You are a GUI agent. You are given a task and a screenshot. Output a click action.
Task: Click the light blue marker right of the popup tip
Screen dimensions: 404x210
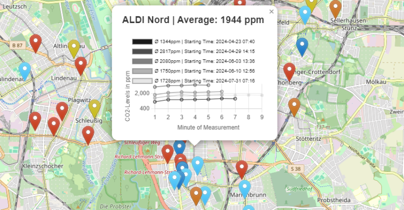point(198,166)
